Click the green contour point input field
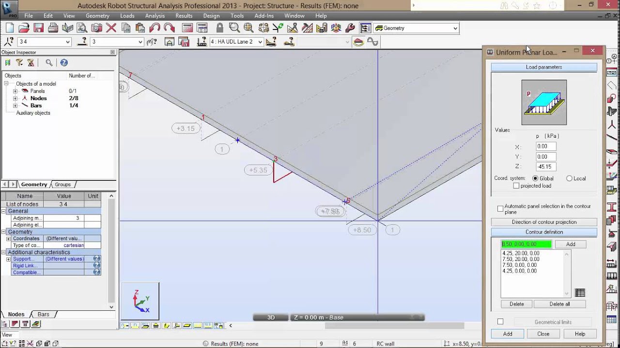620x348 pixels. pyautogui.click(x=526, y=244)
